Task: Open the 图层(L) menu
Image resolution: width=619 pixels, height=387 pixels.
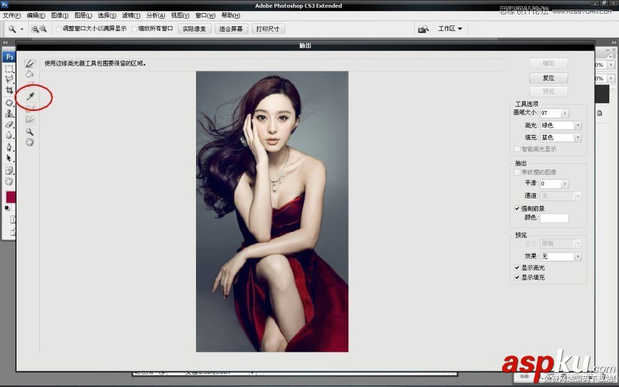Action: [83, 15]
